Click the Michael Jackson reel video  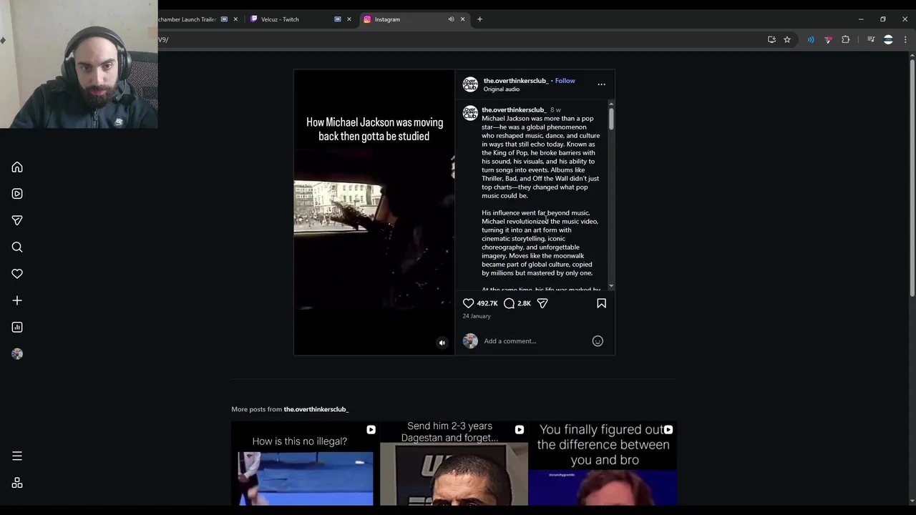(x=374, y=212)
